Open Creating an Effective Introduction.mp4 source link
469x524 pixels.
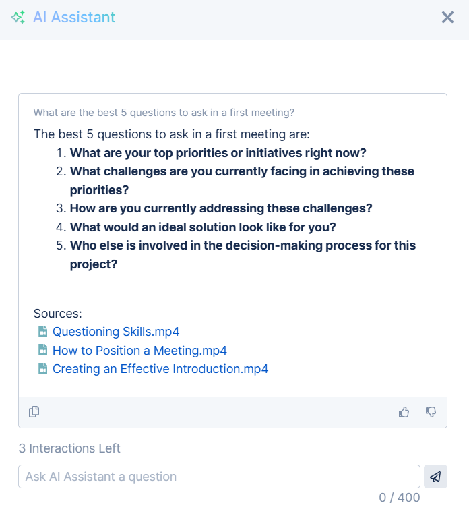160,369
